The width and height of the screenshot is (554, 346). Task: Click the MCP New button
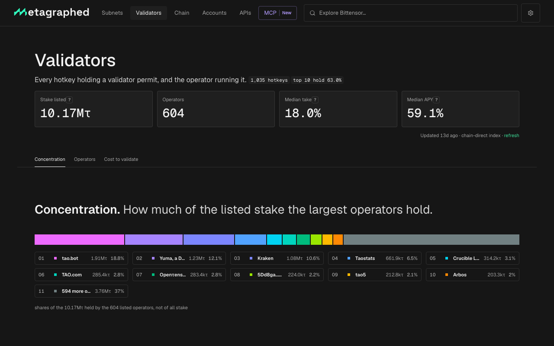[x=277, y=13]
